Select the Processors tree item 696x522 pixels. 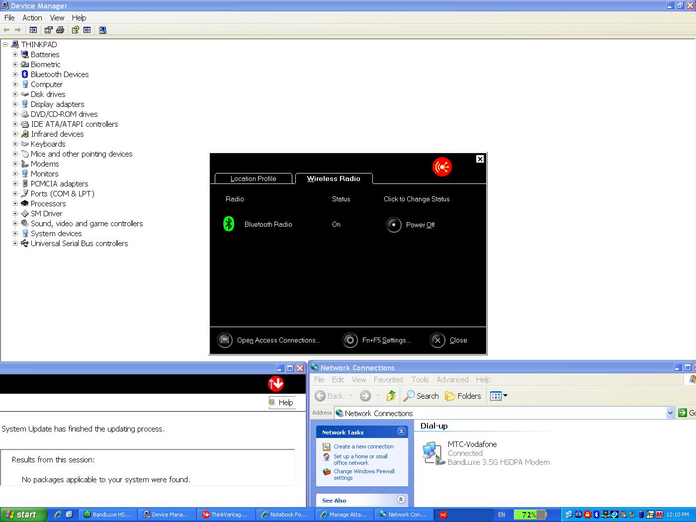click(48, 204)
